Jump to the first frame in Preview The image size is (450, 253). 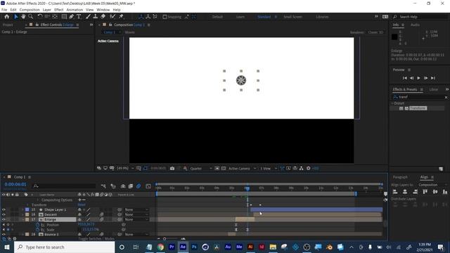coord(405,78)
